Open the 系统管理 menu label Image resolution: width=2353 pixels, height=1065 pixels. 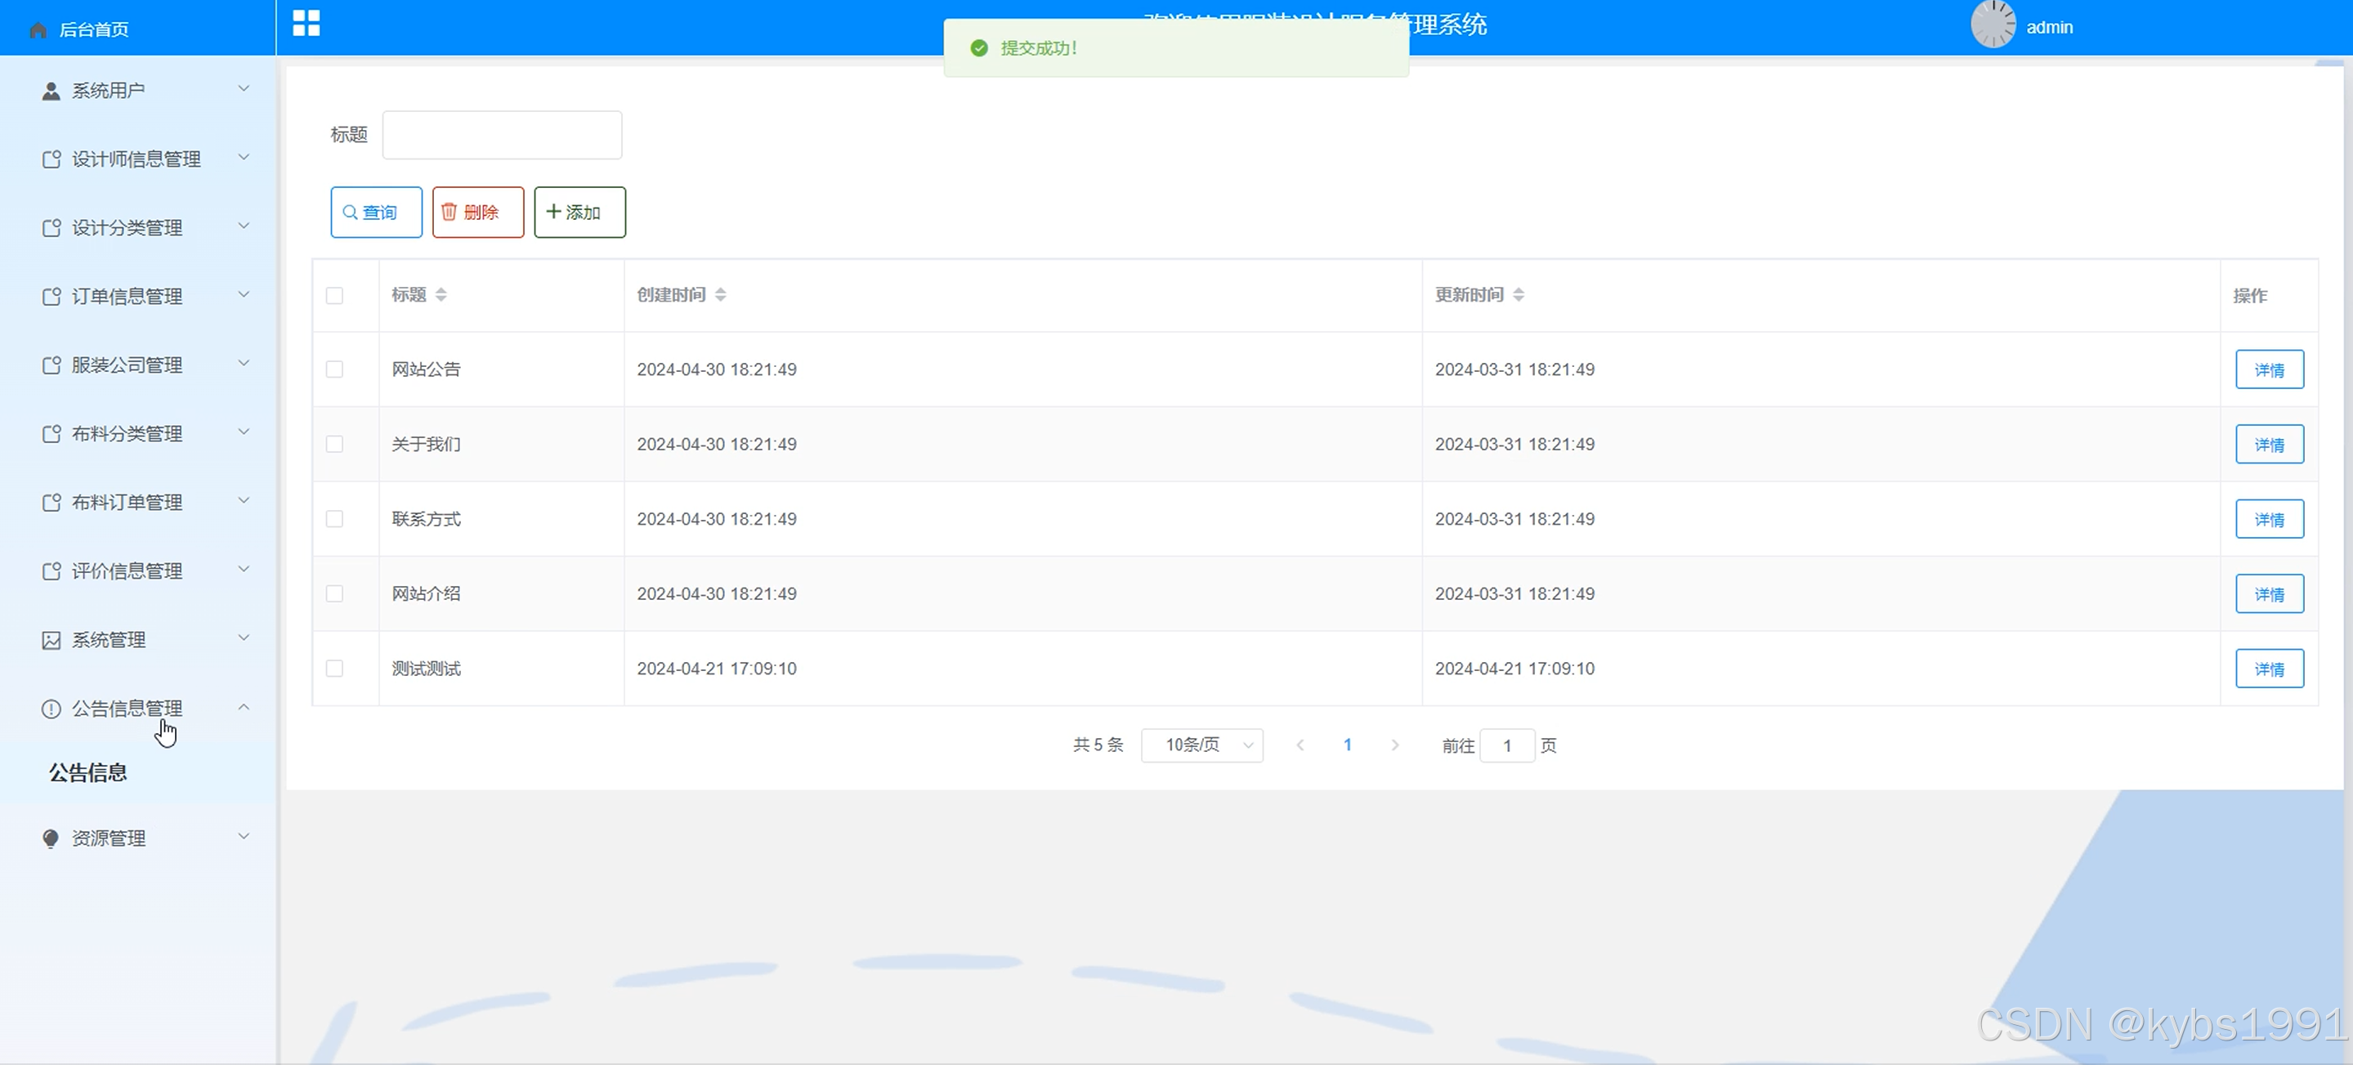[x=109, y=639]
